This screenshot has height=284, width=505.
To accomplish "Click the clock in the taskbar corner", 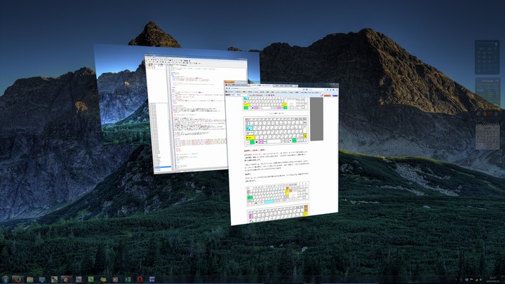I will tap(493, 278).
